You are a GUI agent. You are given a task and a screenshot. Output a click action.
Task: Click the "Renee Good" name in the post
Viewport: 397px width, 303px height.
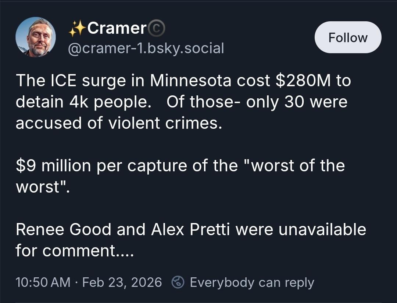64,229
